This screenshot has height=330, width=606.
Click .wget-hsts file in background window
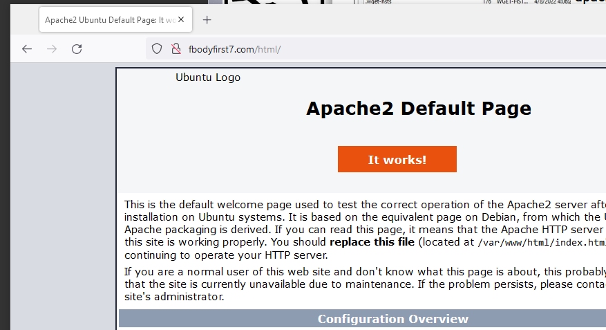click(x=379, y=2)
